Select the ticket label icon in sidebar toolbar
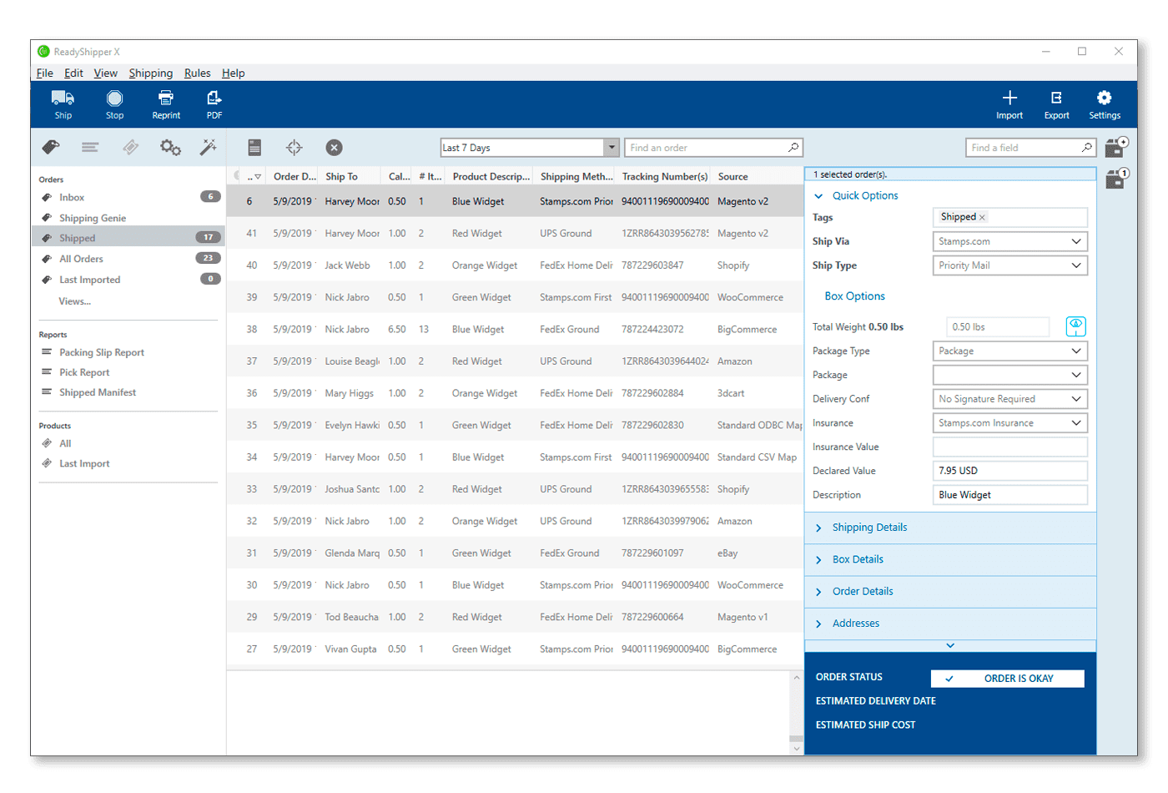This screenshot has height=793, width=1168. 130,148
